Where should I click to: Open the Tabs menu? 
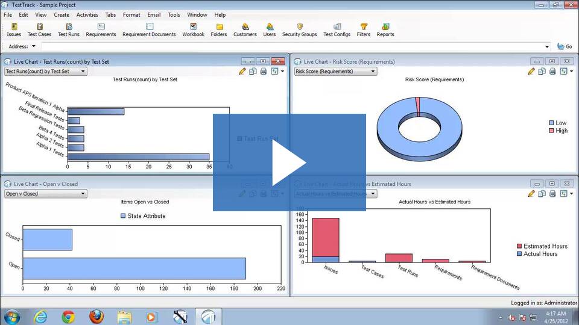[110, 14]
